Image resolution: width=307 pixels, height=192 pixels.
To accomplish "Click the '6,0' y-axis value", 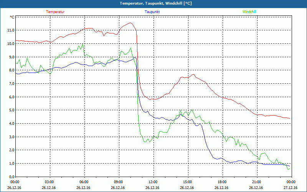I will click(12, 97).
